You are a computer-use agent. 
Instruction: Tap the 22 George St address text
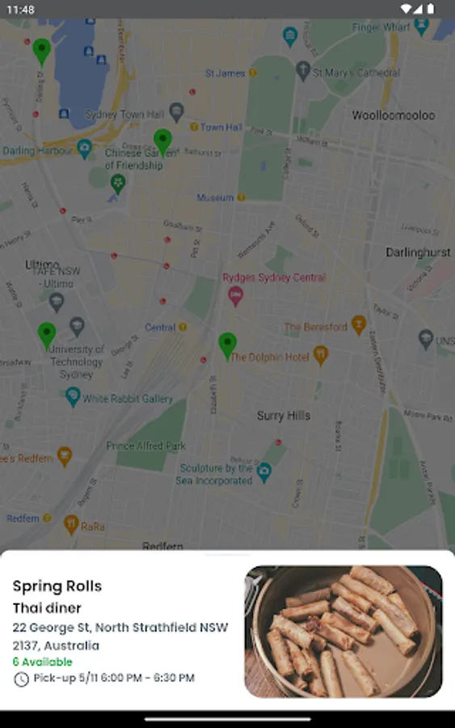point(120,637)
